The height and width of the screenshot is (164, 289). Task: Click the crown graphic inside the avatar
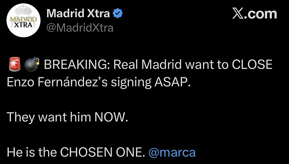click(x=23, y=11)
